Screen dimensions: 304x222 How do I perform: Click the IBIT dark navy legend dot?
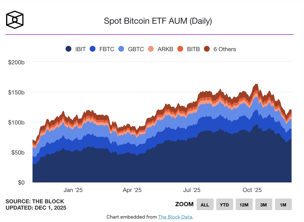69,49
